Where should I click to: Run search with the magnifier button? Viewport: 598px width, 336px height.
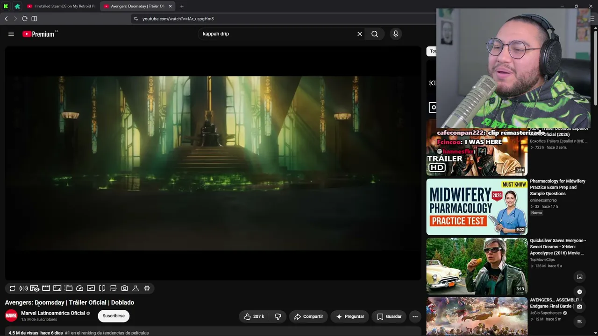point(375,34)
